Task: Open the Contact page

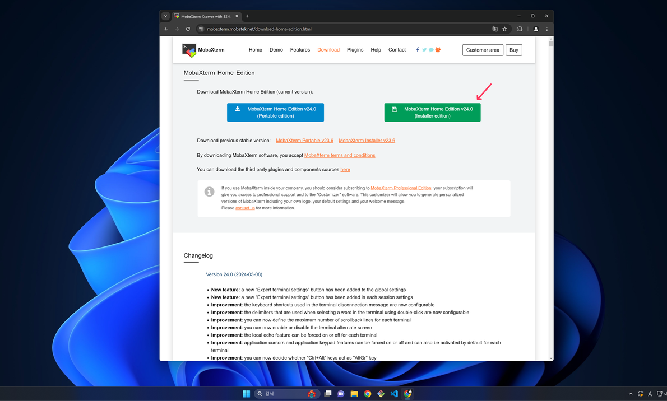Action: click(397, 50)
